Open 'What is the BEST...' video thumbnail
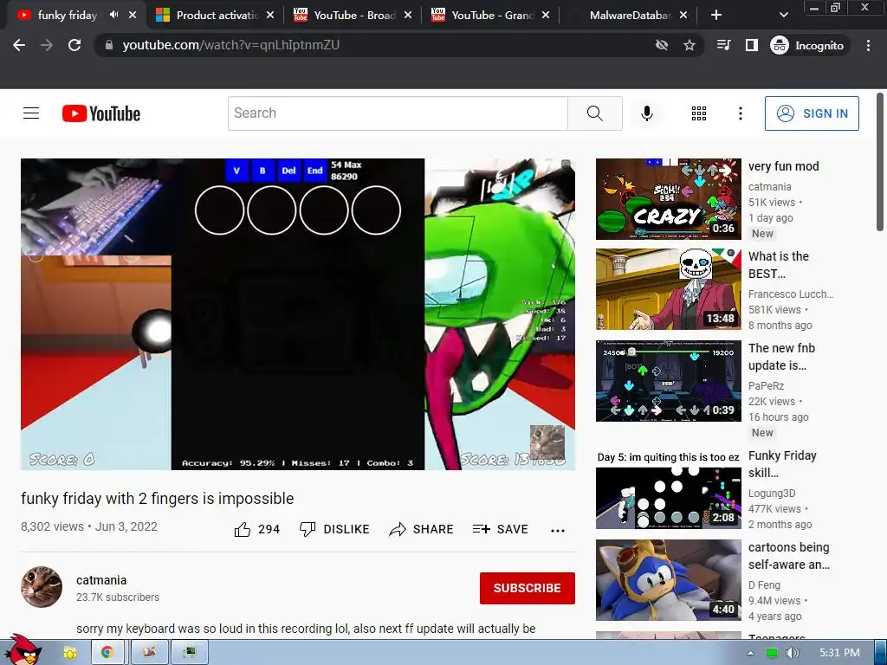The image size is (887, 665). point(668,289)
